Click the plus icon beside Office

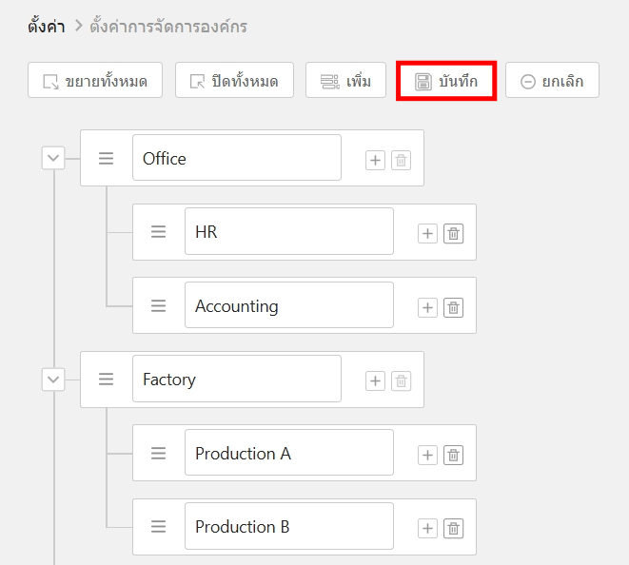tap(375, 160)
